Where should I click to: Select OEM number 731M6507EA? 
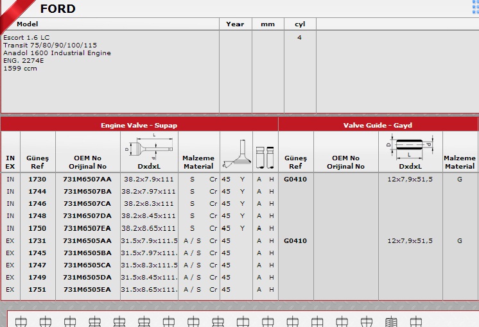(x=87, y=228)
